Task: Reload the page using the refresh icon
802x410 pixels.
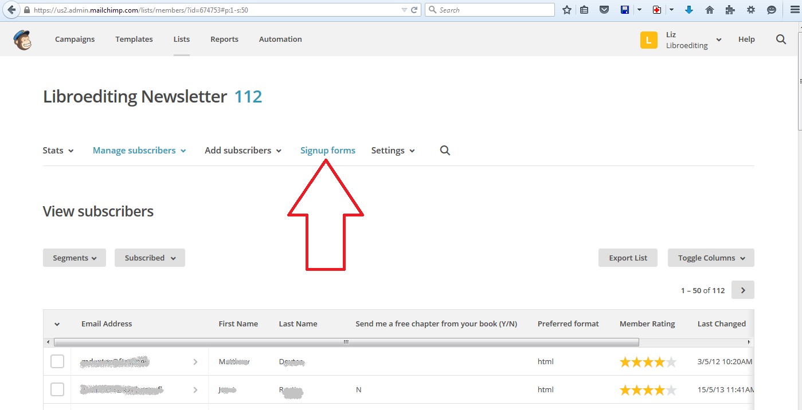Action: pos(414,10)
